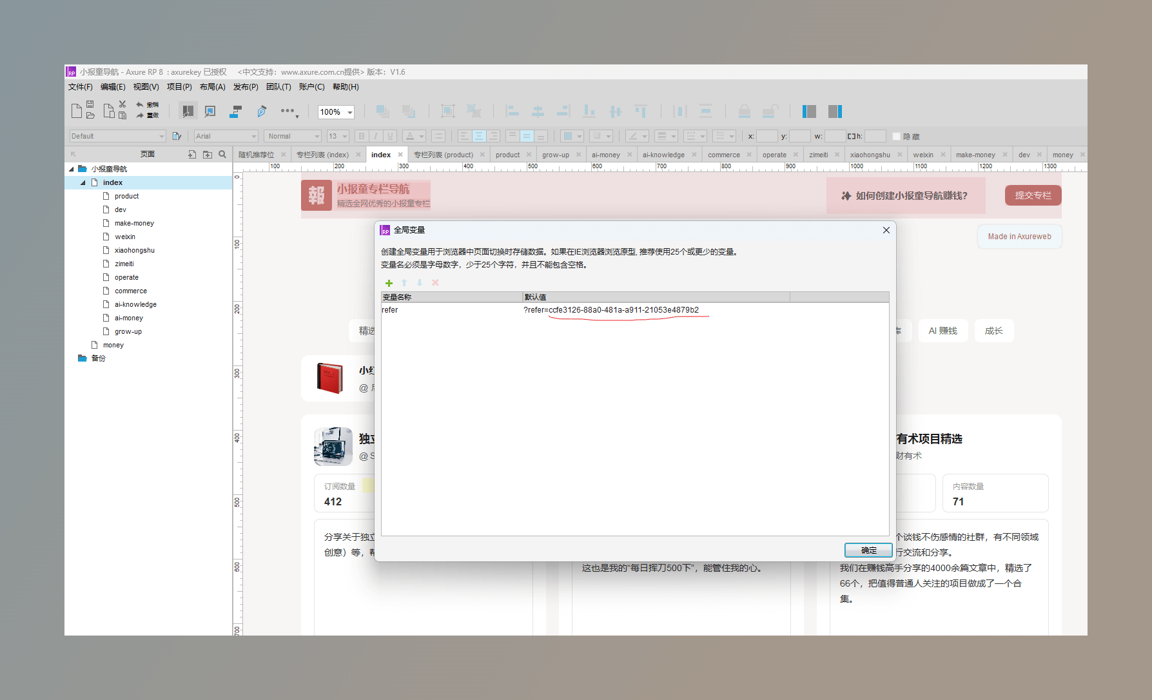Image resolution: width=1152 pixels, height=700 pixels.
Task: Activate the intersected selection mode tool
Action: tap(188, 112)
